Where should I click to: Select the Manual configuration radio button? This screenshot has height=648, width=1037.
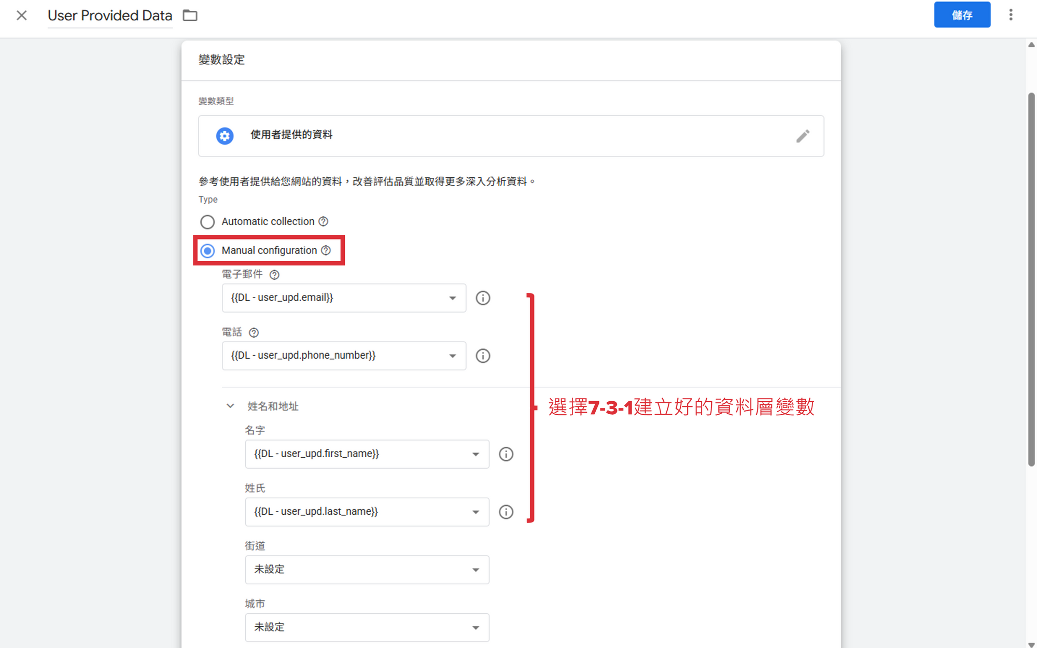207,251
